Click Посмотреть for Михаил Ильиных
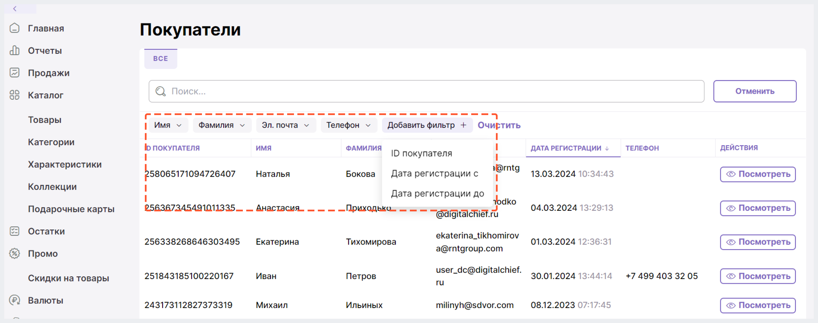This screenshot has width=818, height=323. click(x=758, y=305)
